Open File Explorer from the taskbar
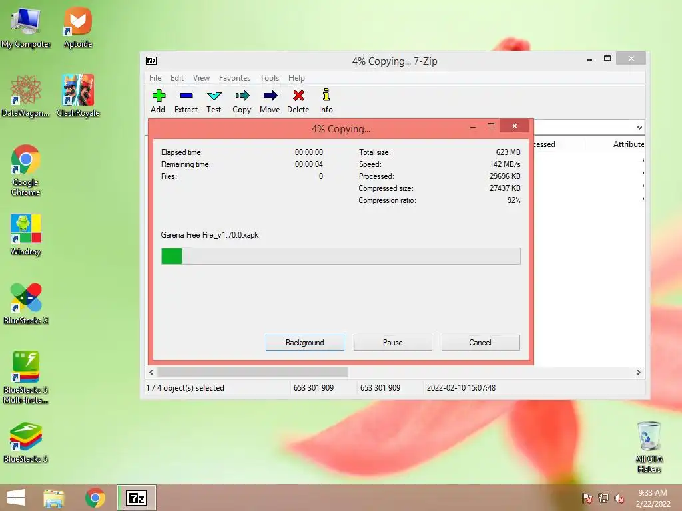The height and width of the screenshot is (511, 682). (54, 498)
